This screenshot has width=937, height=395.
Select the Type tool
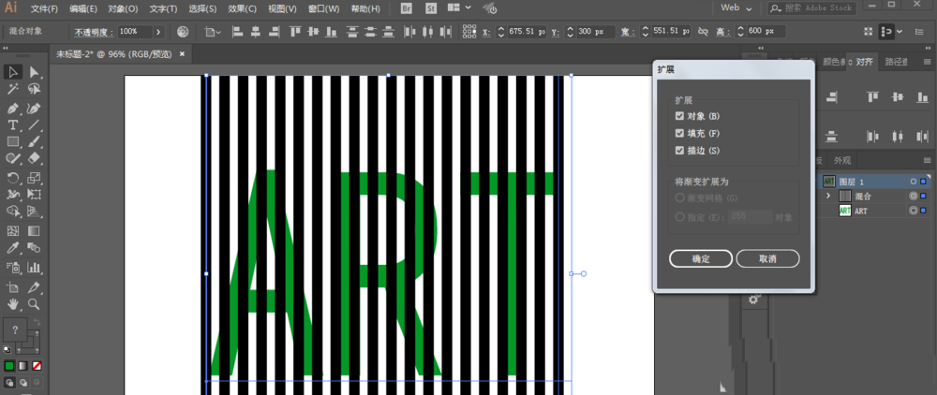tap(13, 125)
